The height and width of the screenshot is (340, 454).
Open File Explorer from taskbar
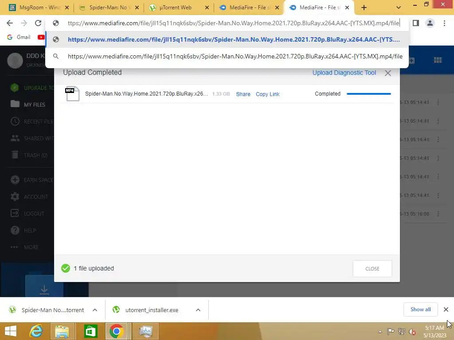coord(62,331)
